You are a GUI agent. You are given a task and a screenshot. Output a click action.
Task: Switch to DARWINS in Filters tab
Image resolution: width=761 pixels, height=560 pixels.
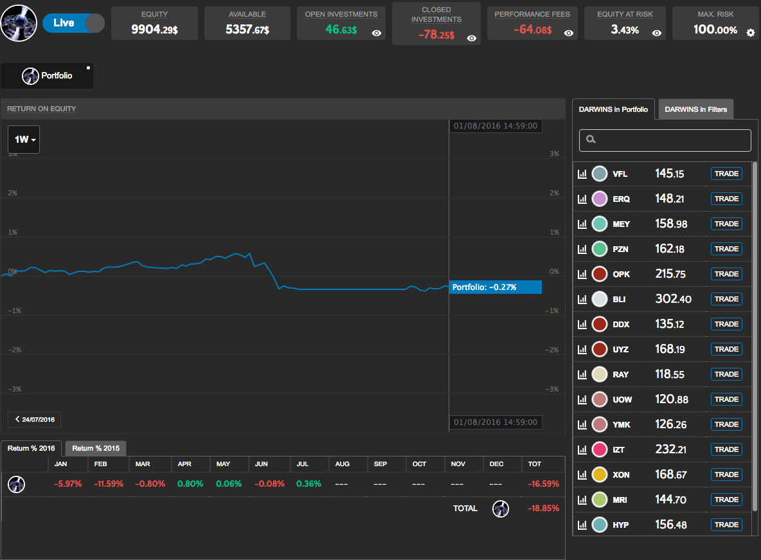(695, 109)
